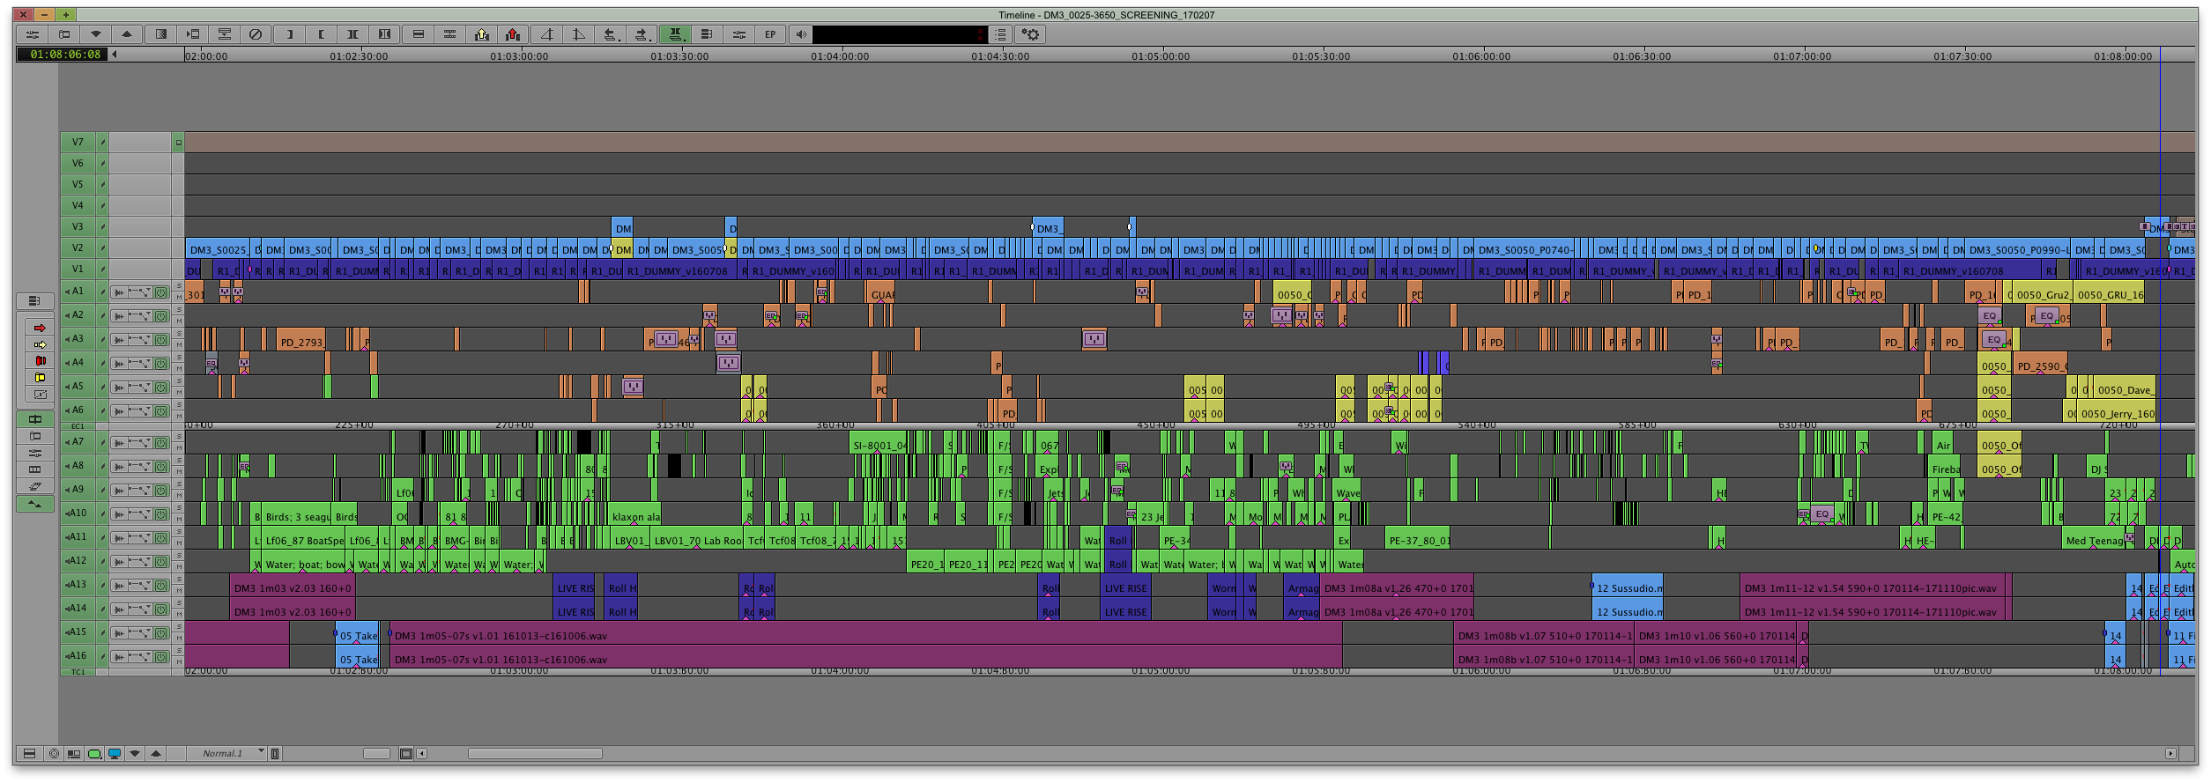Screen dimensions: 2211x783
Task: Open Effect Mode with the EP button
Action: [770, 34]
